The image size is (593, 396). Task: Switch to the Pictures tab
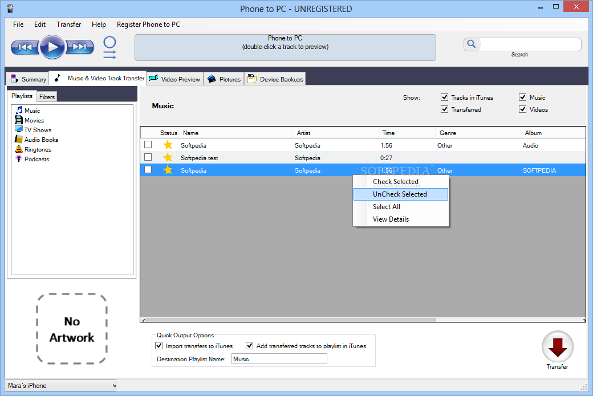coord(224,79)
